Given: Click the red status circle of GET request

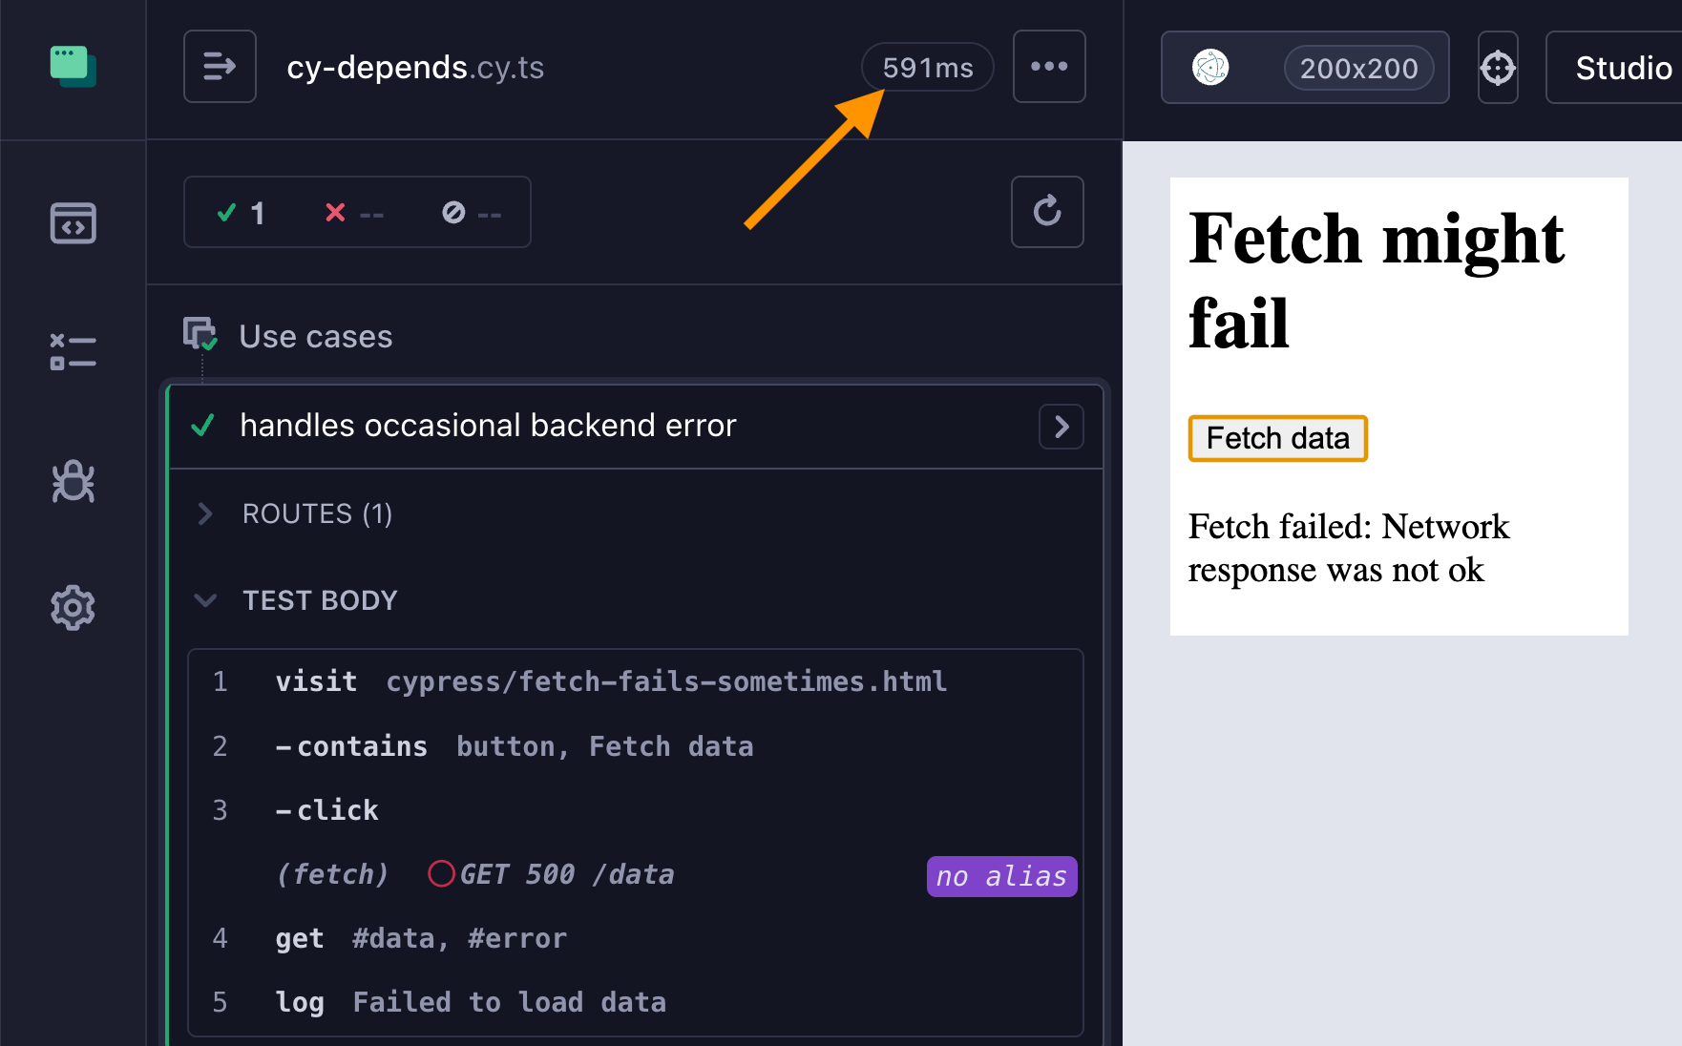Looking at the screenshot, I should pos(441,873).
